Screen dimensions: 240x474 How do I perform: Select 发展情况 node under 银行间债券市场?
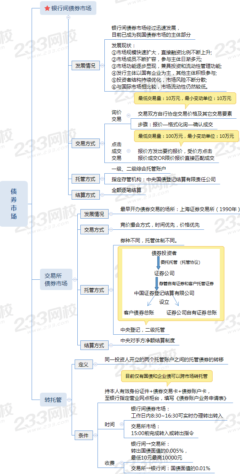(x=85, y=66)
